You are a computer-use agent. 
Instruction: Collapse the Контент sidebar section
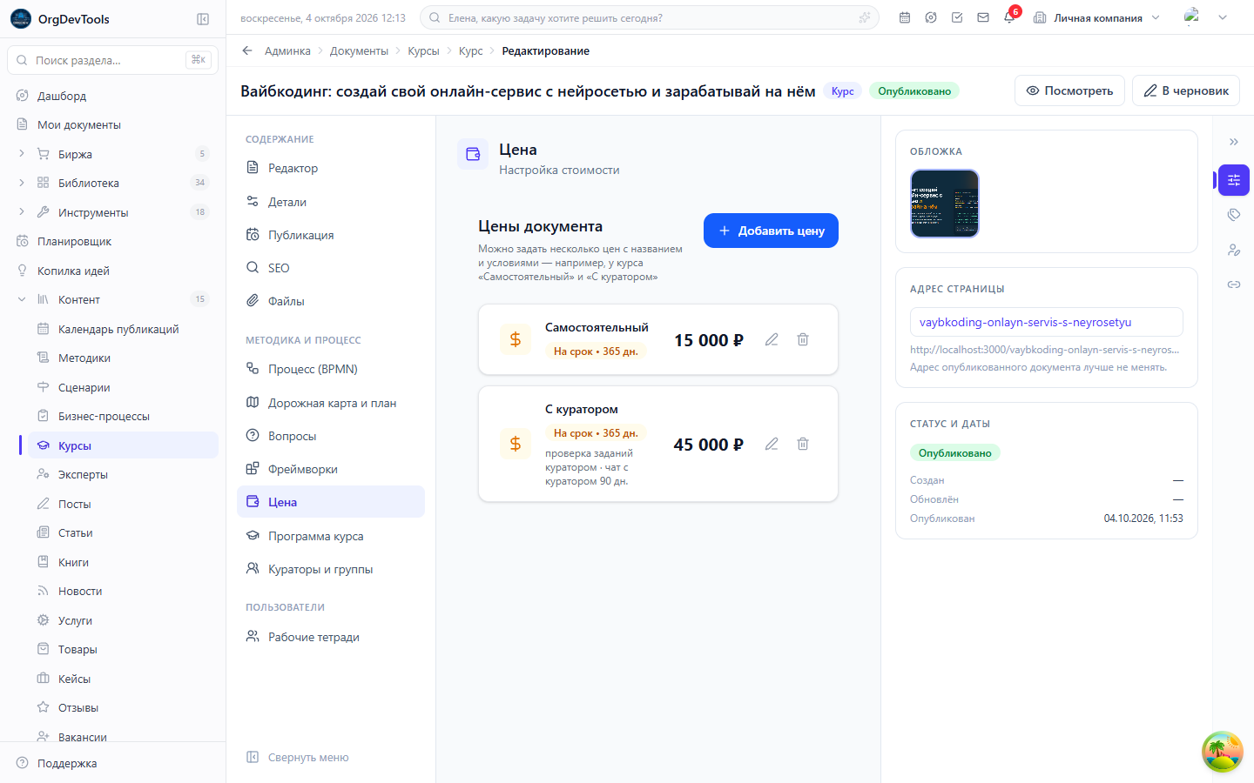(21, 299)
